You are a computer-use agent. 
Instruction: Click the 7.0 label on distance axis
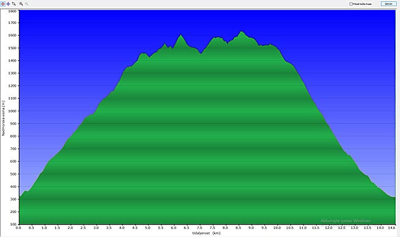(199, 228)
